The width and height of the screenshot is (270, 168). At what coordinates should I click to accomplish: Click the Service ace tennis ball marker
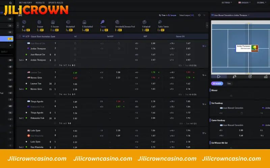[x=255, y=48]
